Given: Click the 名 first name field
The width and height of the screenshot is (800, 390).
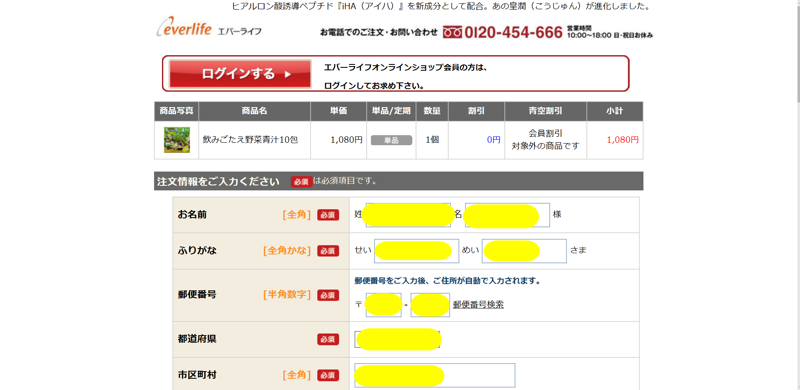Looking at the screenshot, I should pyautogui.click(x=507, y=215).
